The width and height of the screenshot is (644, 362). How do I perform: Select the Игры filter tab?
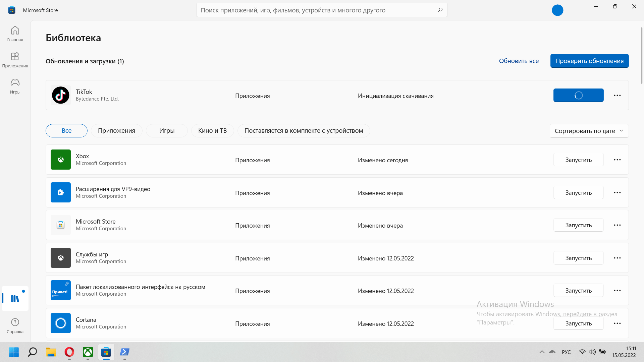coord(167,131)
